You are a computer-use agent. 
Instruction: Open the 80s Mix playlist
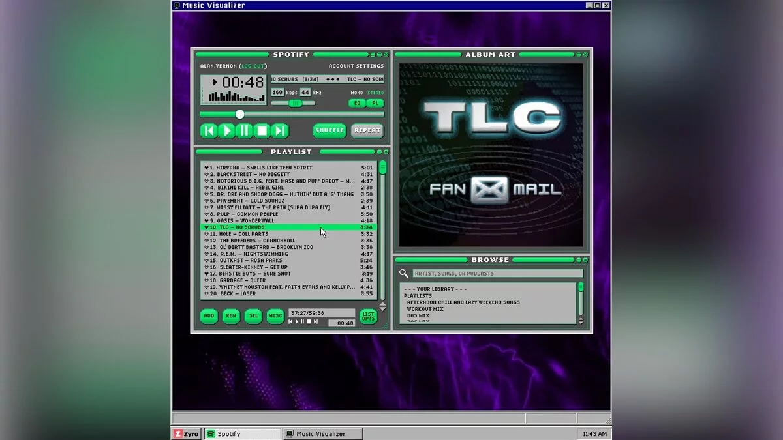pos(418,315)
